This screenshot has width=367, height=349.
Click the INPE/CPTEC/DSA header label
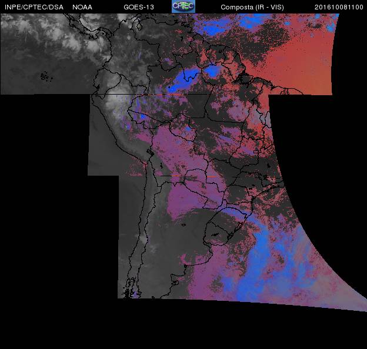tap(34, 7)
